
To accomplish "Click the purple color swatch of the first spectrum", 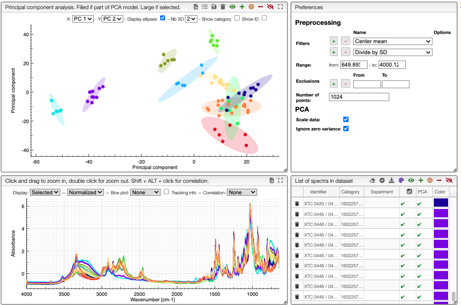I will [440, 202].
